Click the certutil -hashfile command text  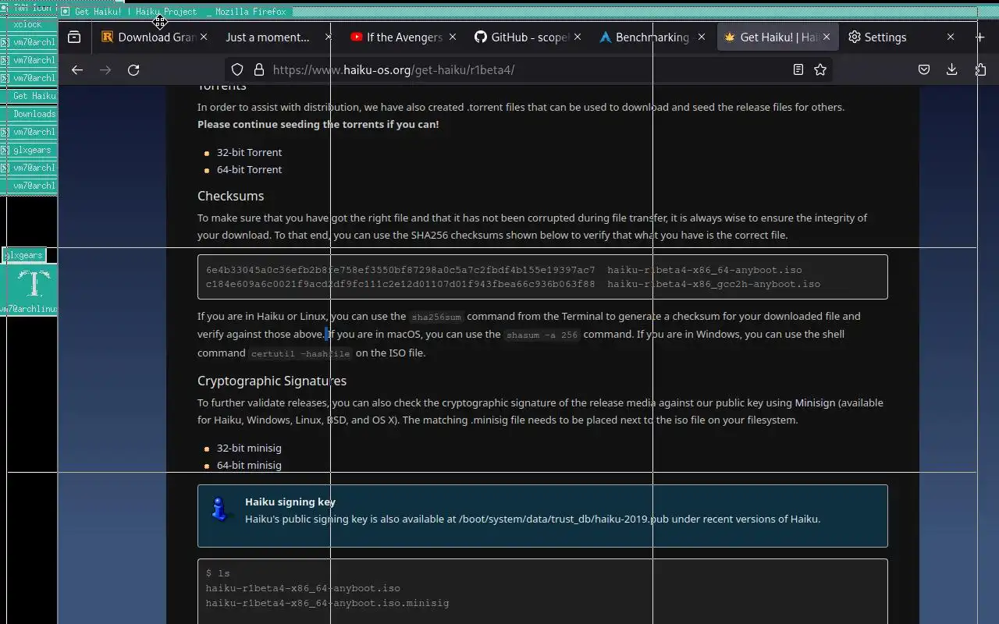(300, 354)
